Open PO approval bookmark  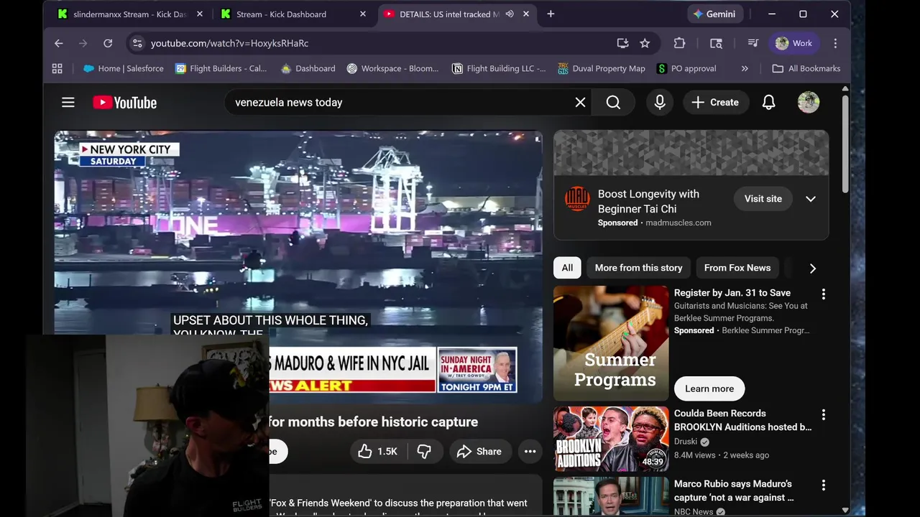pos(686,69)
